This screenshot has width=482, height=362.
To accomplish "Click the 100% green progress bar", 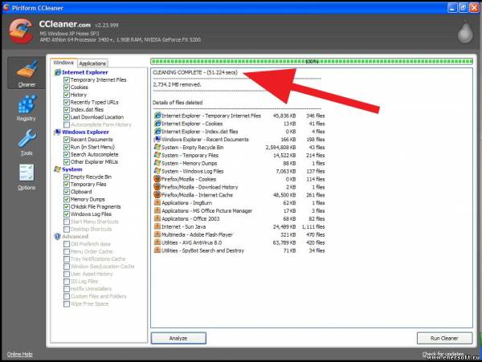I will click(x=312, y=62).
